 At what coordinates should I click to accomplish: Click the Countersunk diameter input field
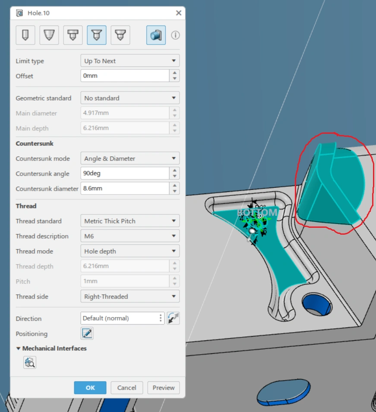click(x=125, y=189)
